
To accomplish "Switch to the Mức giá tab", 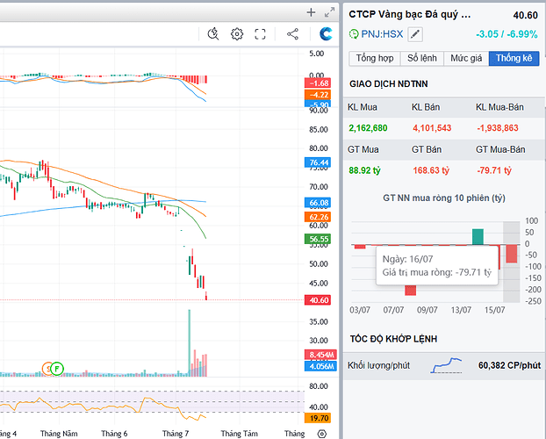I will (466, 58).
